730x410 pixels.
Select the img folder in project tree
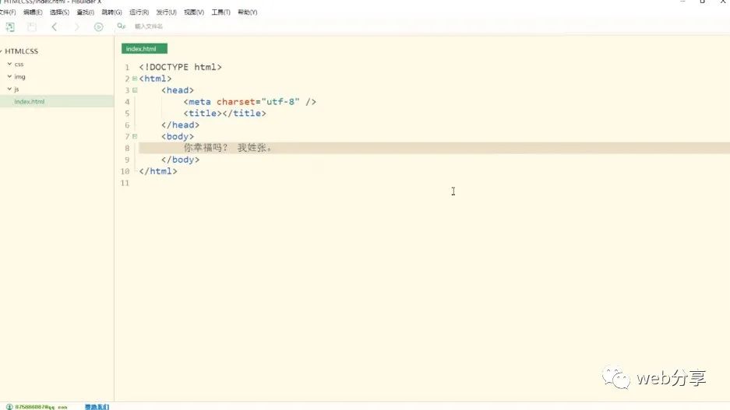[19, 77]
